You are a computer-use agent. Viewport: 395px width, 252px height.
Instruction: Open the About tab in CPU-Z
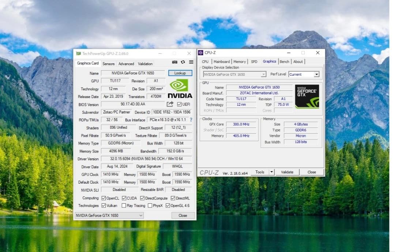(298, 61)
